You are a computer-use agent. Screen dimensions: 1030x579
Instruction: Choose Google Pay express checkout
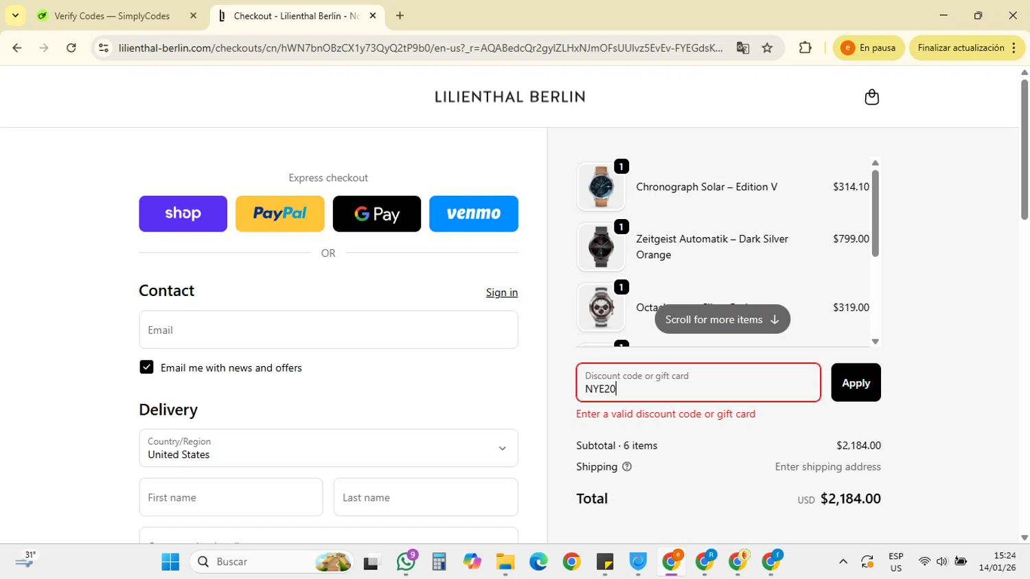tap(376, 214)
